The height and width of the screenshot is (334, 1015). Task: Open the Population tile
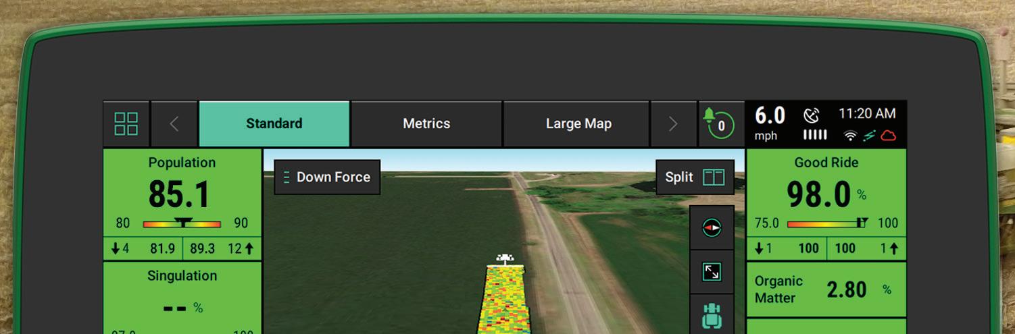click(x=182, y=204)
